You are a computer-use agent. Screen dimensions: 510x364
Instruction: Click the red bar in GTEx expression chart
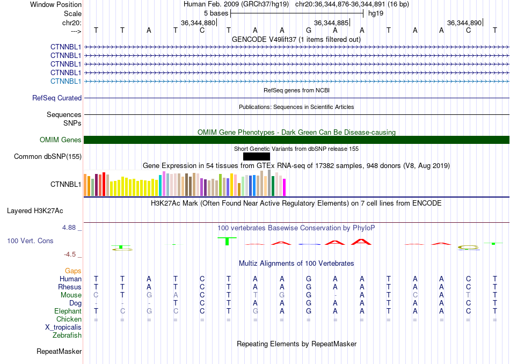tap(104, 184)
